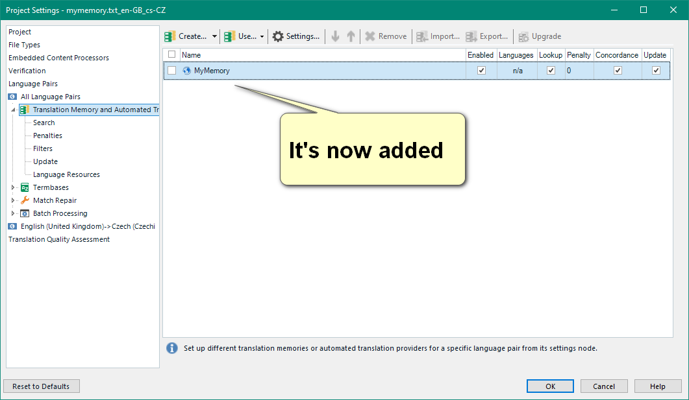Select the MyMemory row by its name
The image size is (689, 400).
click(212, 71)
